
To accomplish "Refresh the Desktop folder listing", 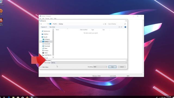I will coord(105,24).
